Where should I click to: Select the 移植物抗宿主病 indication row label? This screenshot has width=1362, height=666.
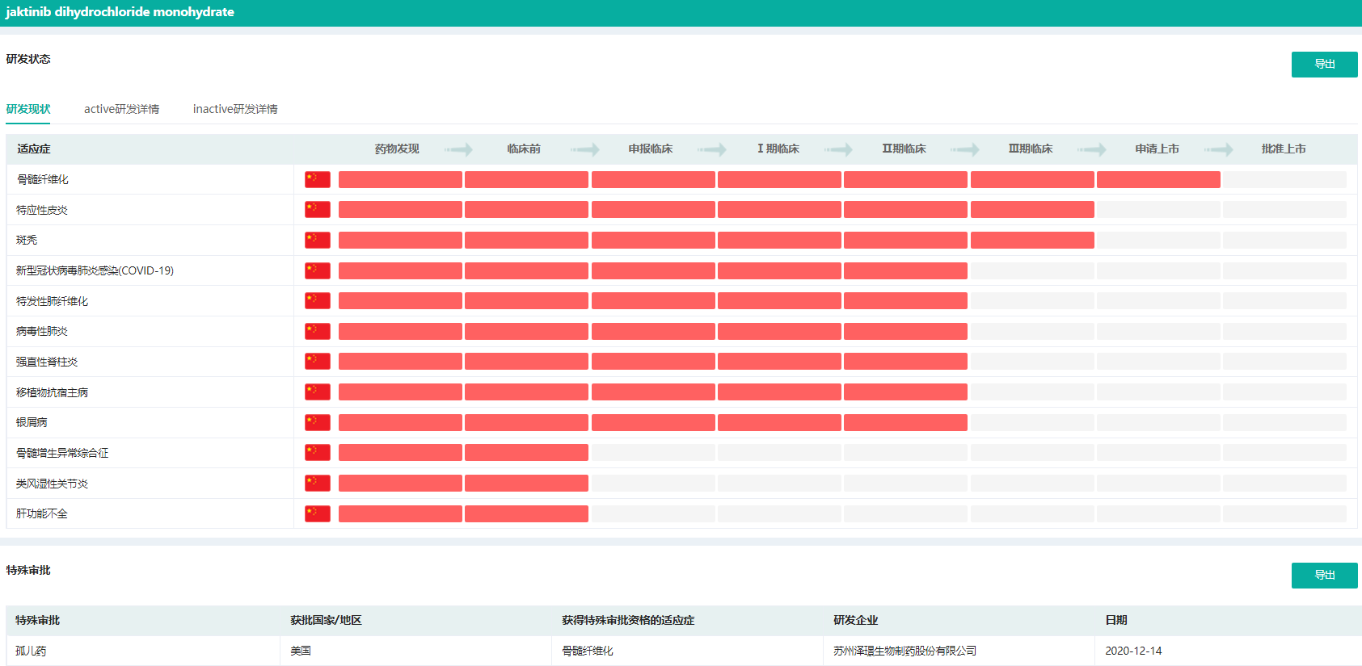pyautogui.click(x=53, y=392)
